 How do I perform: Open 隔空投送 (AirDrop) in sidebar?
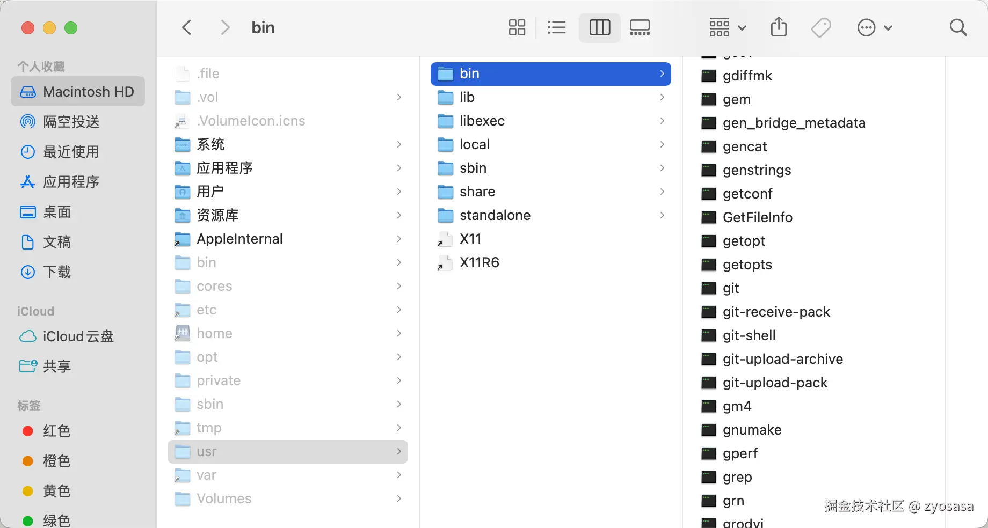[78, 122]
